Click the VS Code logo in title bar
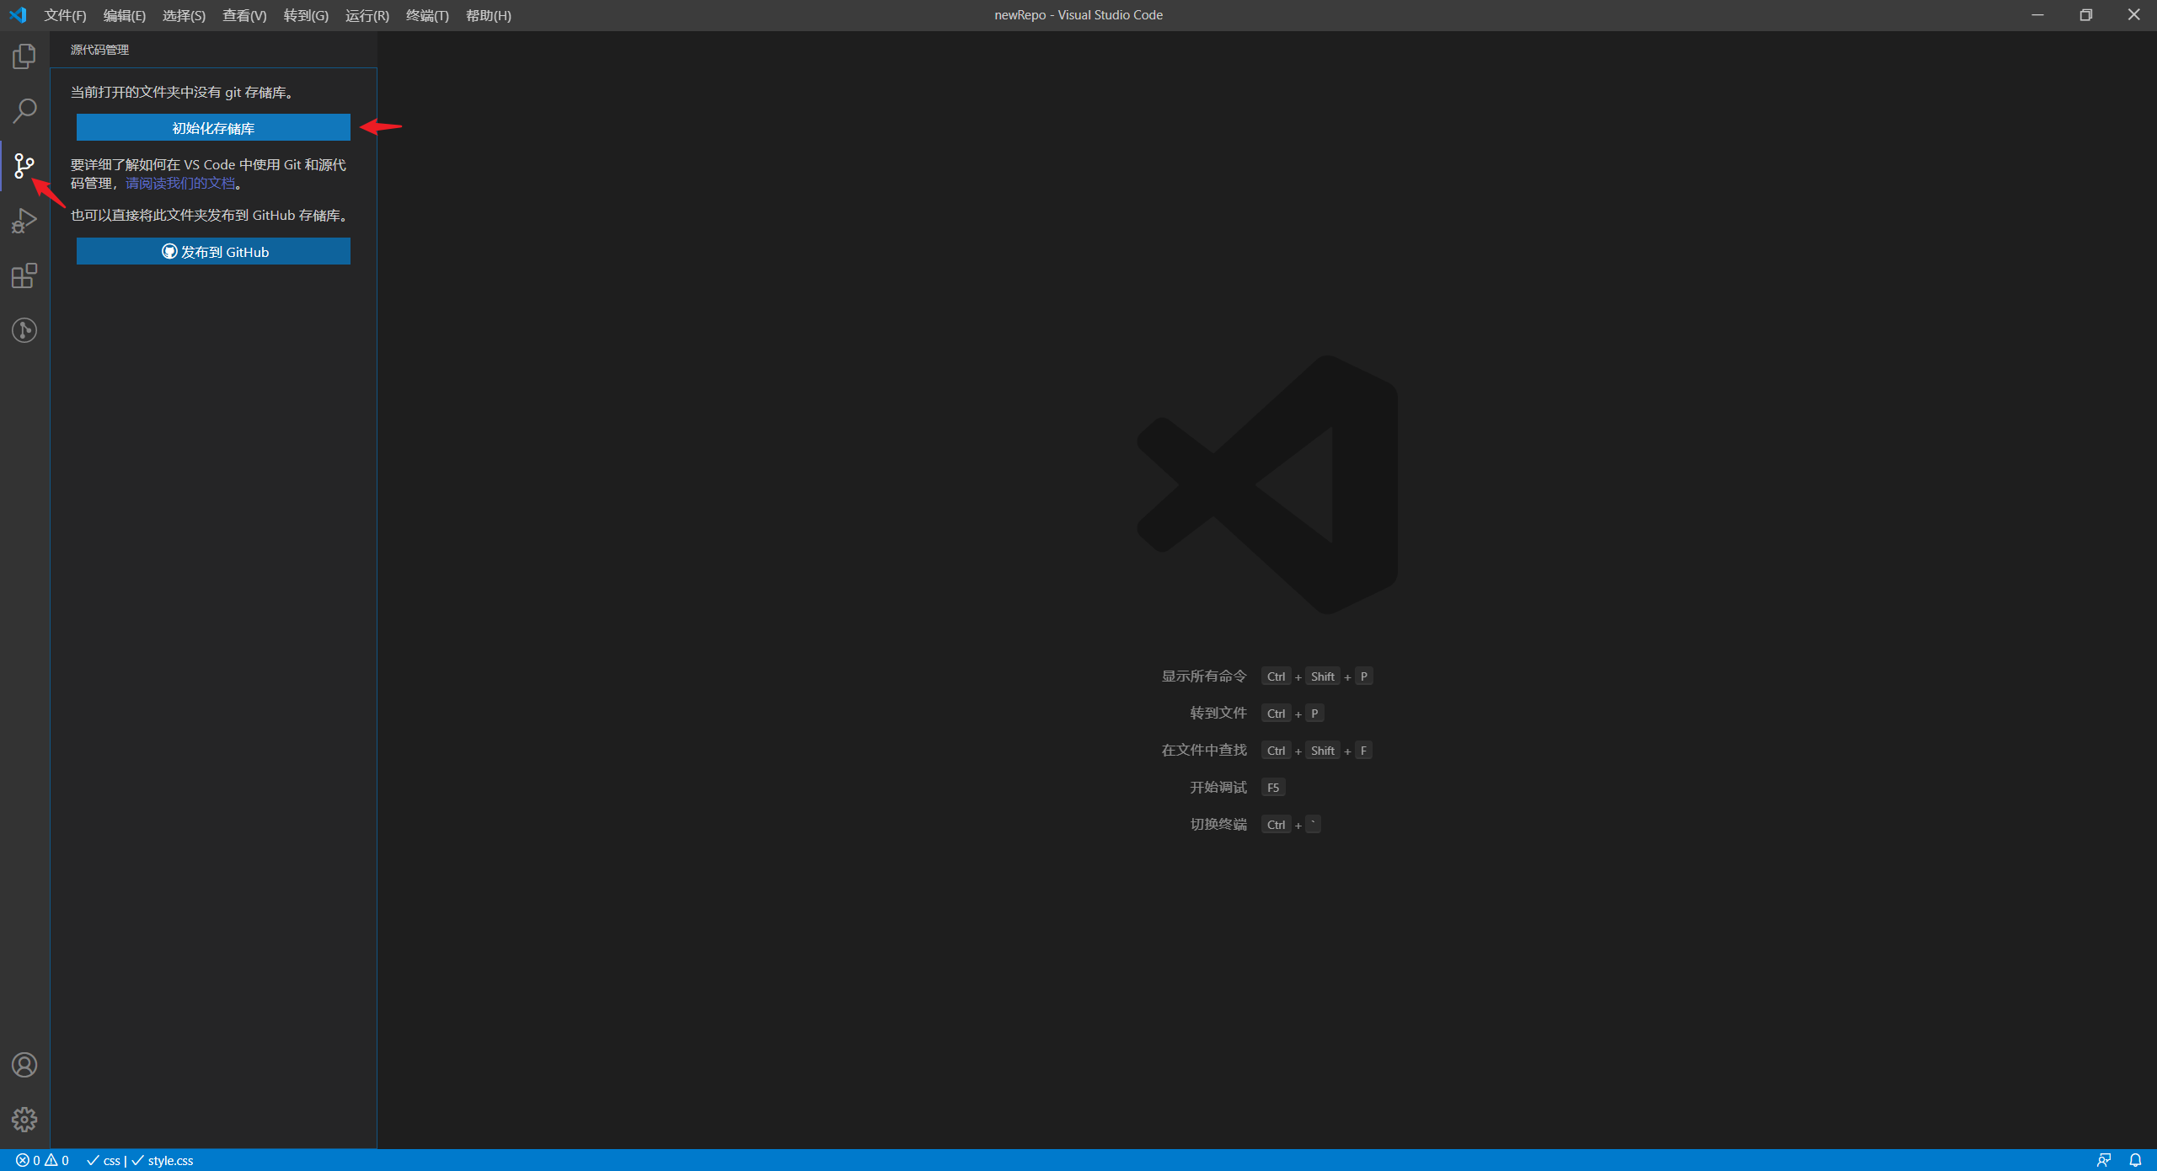The width and height of the screenshot is (2157, 1171). pos(18,15)
